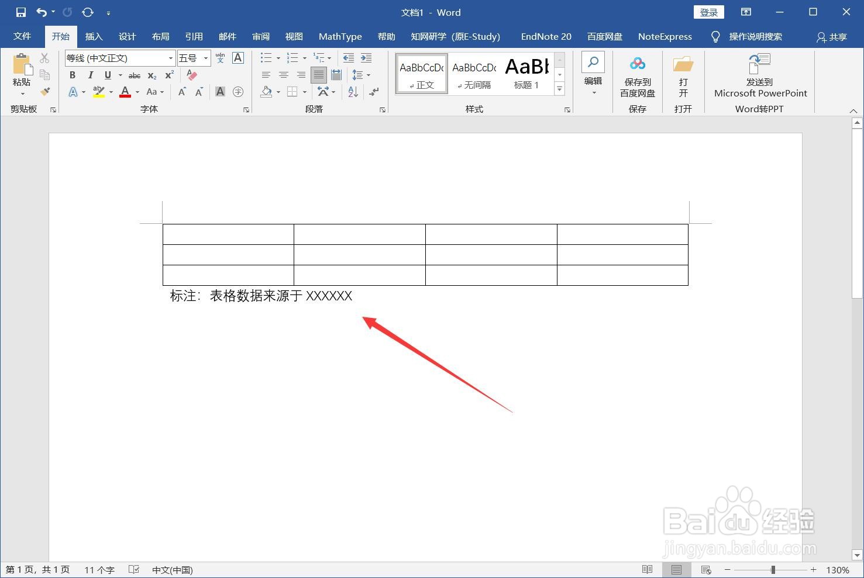Image resolution: width=864 pixels, height=578 pixels.
Task: Switch to Web Layout view icon
Action: tap(706, 569)
